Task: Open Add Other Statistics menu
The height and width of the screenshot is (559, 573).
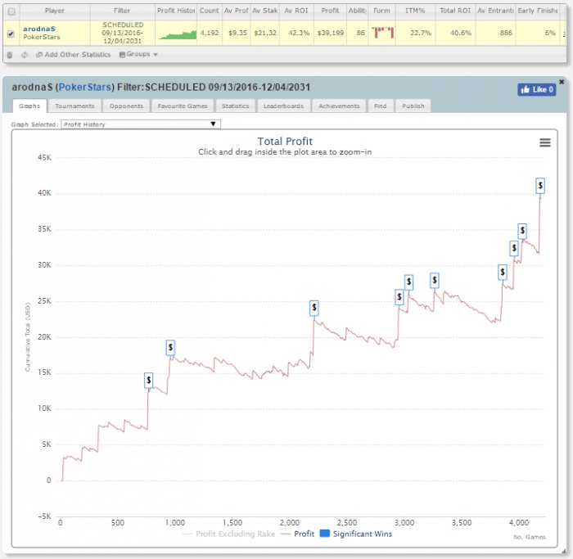Action: tap(74, 54)
